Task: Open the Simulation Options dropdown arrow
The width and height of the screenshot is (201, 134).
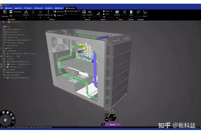Action: (80, 11)
